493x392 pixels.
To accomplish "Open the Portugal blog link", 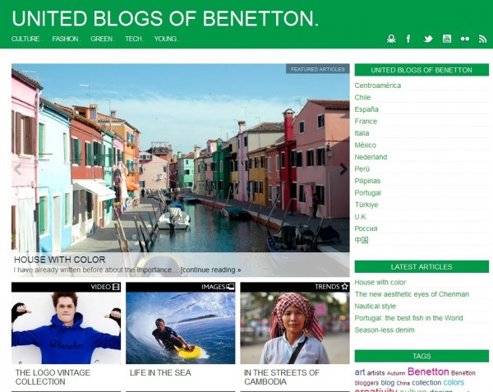I will tap(368, 193).
